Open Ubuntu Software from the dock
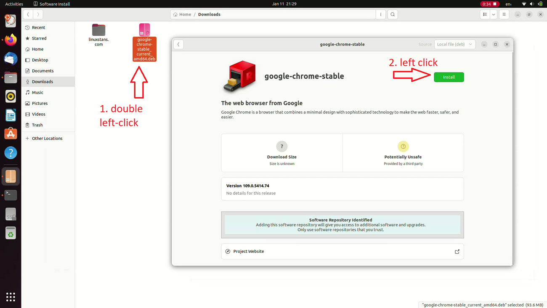The width and height of the screenshot is (547, 308). pyautogui.click(x=11, y=134)
